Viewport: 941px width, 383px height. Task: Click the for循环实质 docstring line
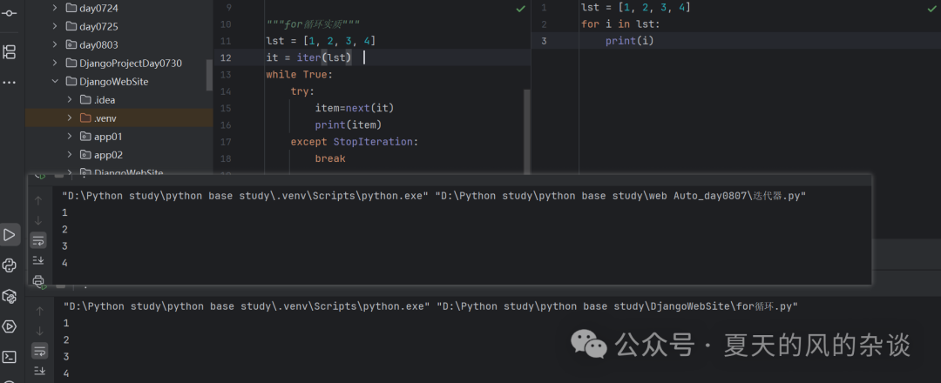point(313,24)
